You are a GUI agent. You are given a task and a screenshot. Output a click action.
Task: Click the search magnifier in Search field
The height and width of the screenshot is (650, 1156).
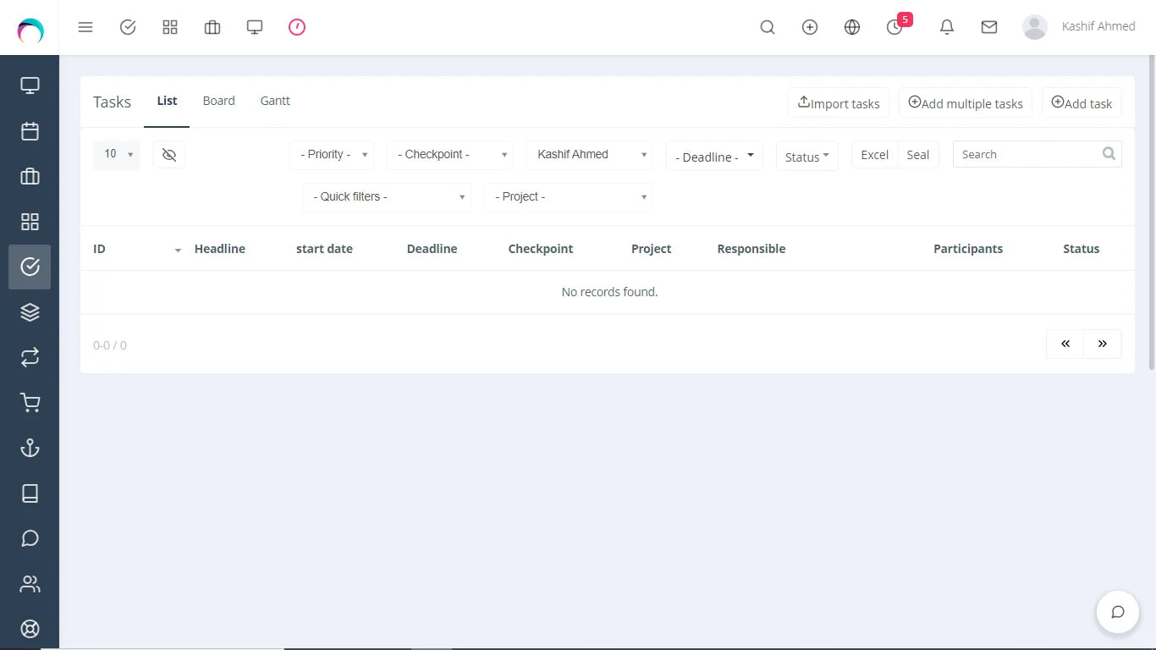(x=1109, y=153)
